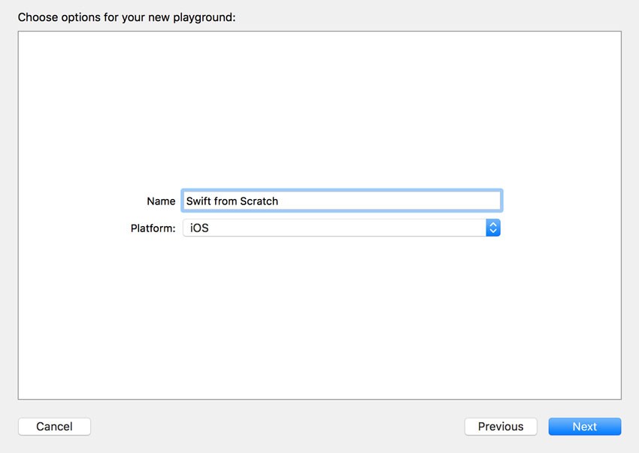
Task: Click the "Platform:" label
Action: [153, 228]
